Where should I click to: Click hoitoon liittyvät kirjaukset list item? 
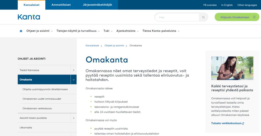pyautogui.click(x=111, y=102)
